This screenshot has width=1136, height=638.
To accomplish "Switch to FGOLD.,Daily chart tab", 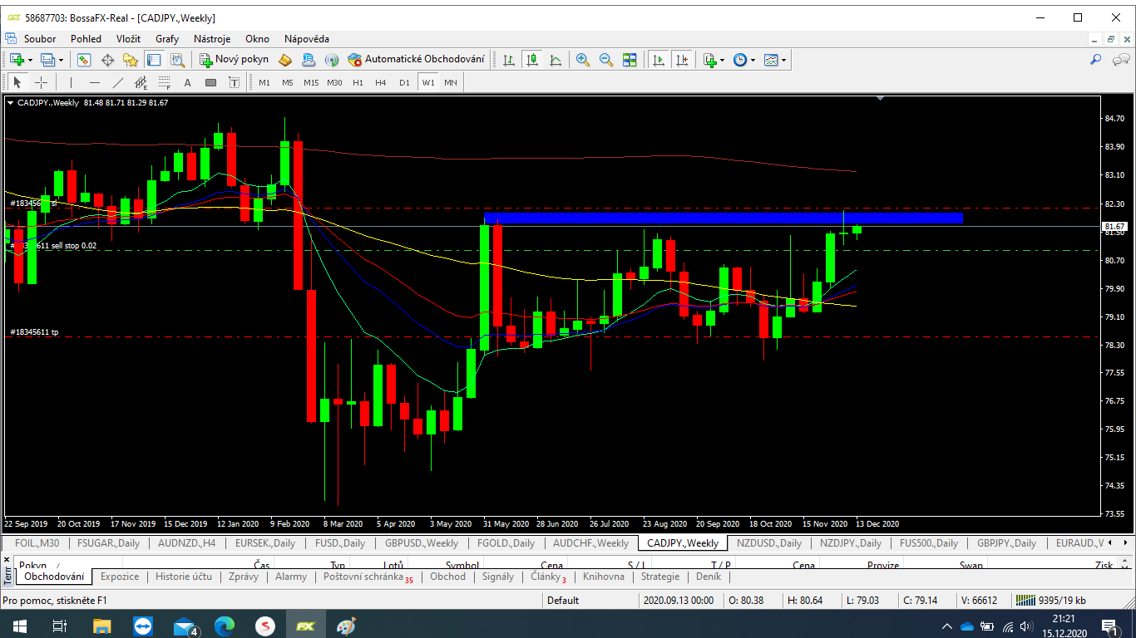I will (x=506, y=543).
